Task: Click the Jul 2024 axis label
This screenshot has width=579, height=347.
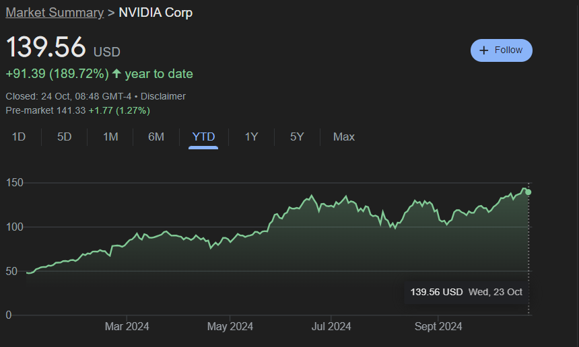Action: click(331, 326)
